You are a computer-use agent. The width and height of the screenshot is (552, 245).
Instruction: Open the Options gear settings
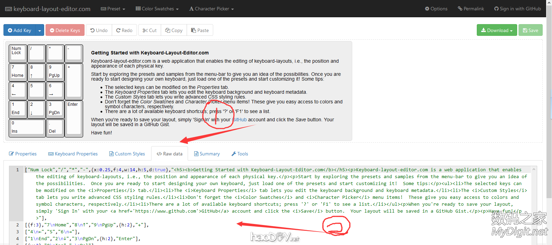[436, 9]
